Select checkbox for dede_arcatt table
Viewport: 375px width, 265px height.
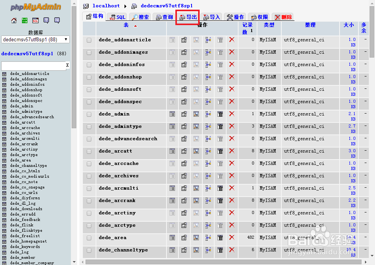89,151
